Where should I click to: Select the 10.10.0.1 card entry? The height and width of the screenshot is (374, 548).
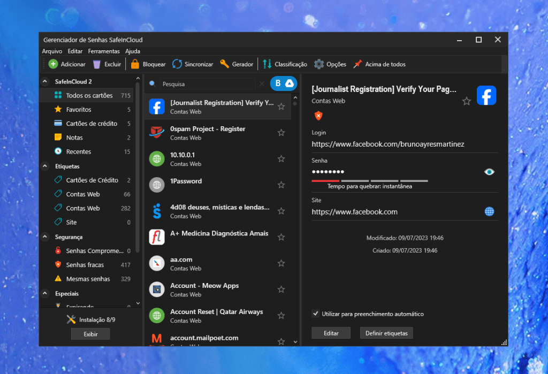click(218, 159)
